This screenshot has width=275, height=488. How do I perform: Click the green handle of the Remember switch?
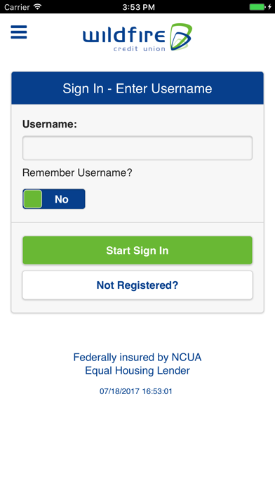tap(32, 199)
